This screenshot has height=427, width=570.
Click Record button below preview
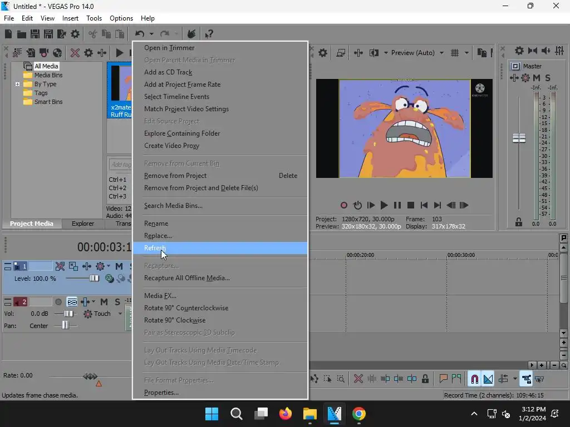coord(344,206)
